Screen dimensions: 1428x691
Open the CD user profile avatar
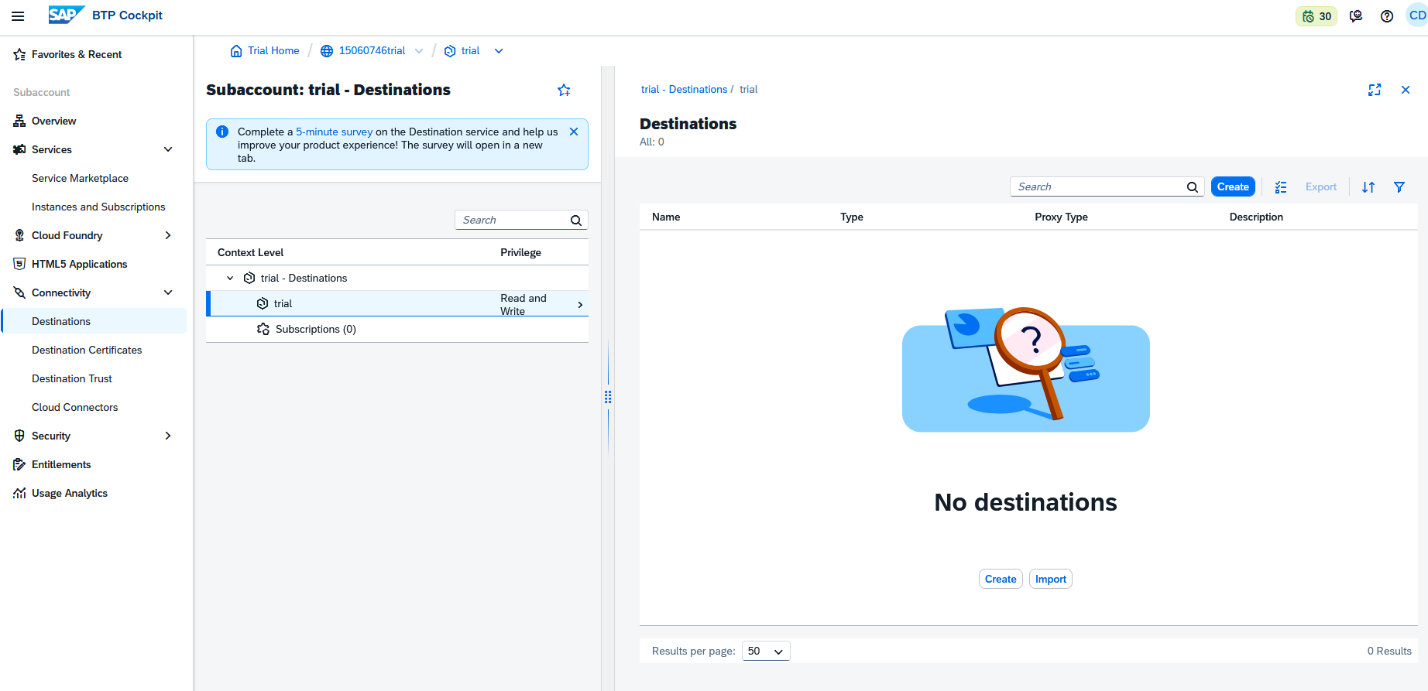[1417, 15]
